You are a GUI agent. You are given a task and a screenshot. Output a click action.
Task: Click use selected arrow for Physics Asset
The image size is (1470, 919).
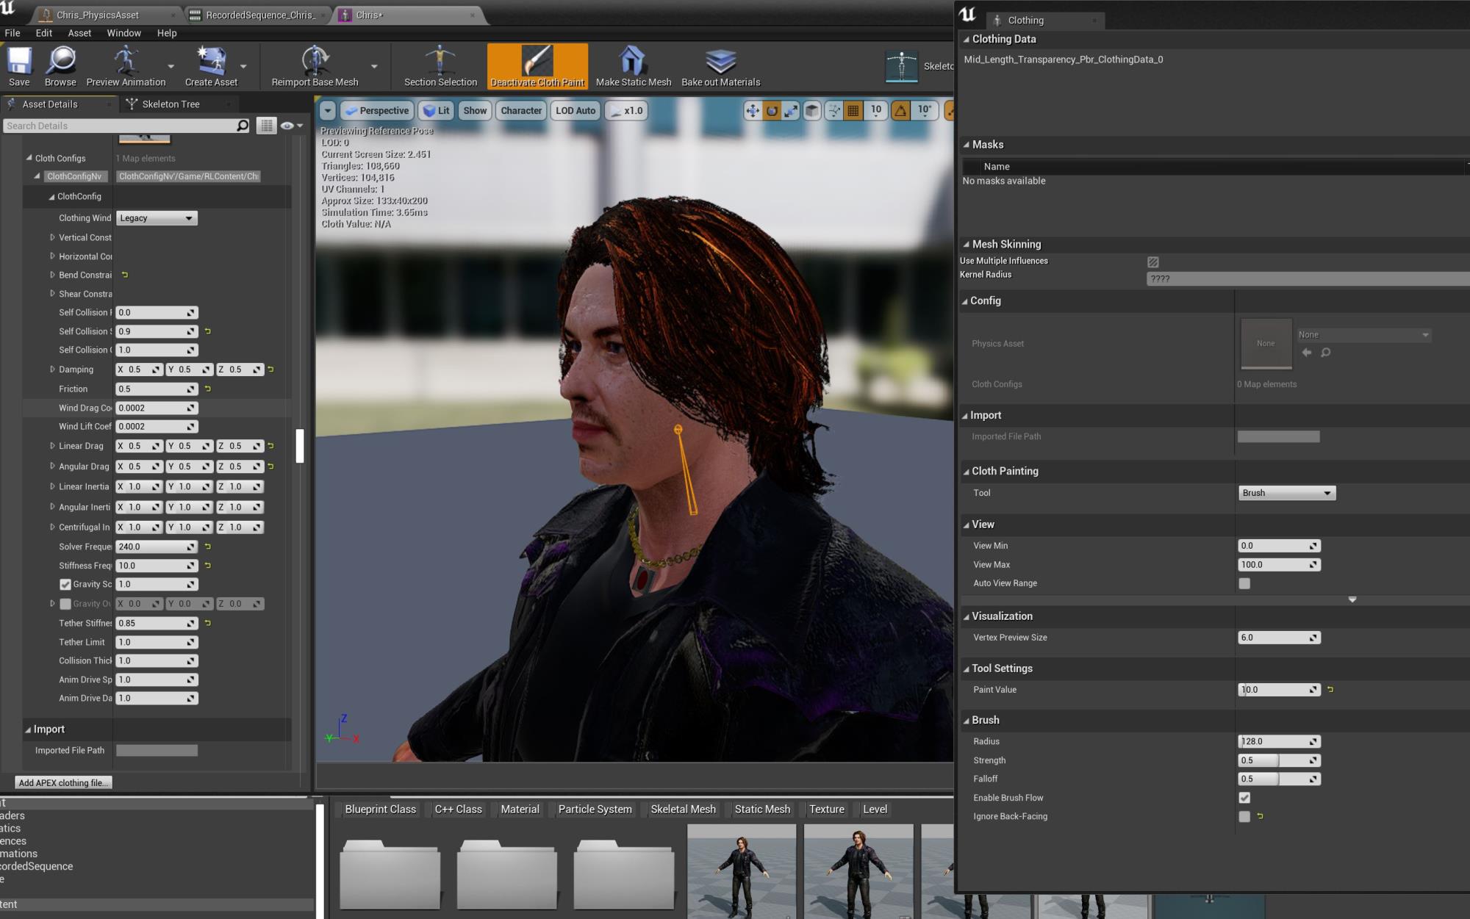(1307, 353)
